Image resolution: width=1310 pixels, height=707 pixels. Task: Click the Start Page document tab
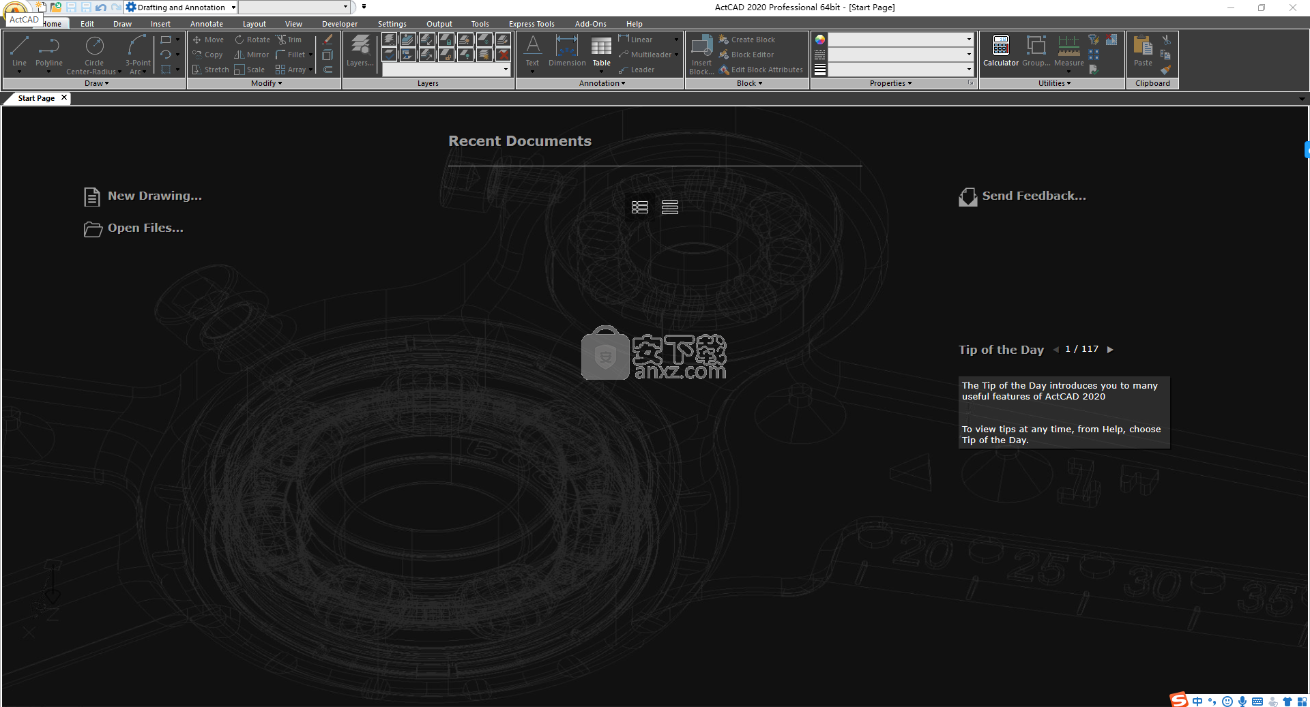coord(36,98)
